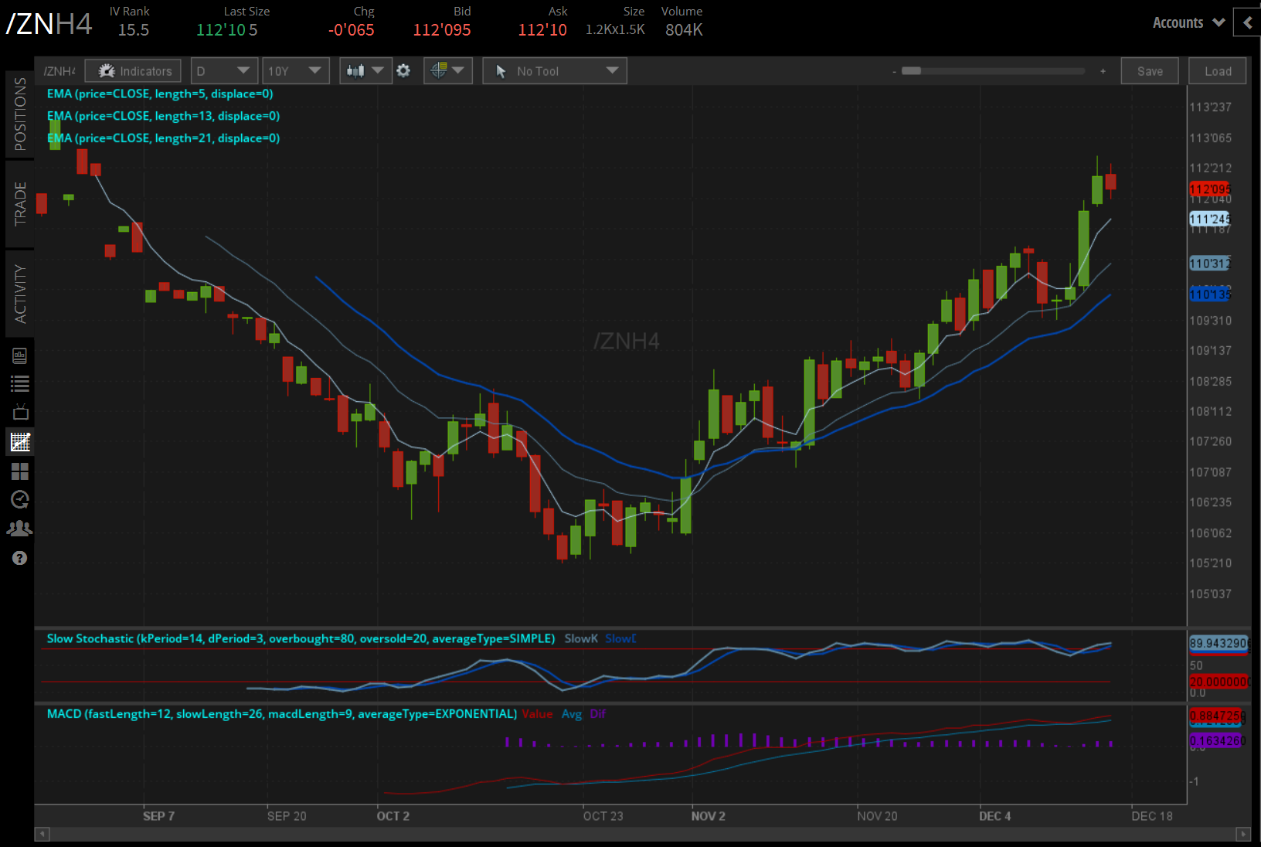Open the help question mark icon
The height and width of the screenshot is (847, 1261).
20,558
